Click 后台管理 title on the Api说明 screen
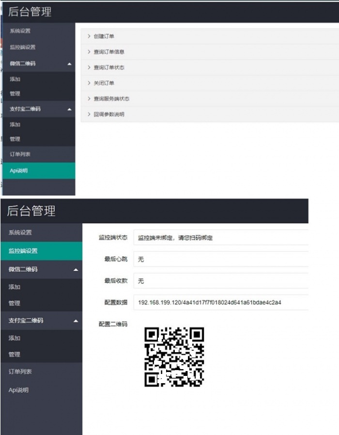 coord(30,12)
